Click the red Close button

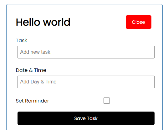(x=138, y=22)
